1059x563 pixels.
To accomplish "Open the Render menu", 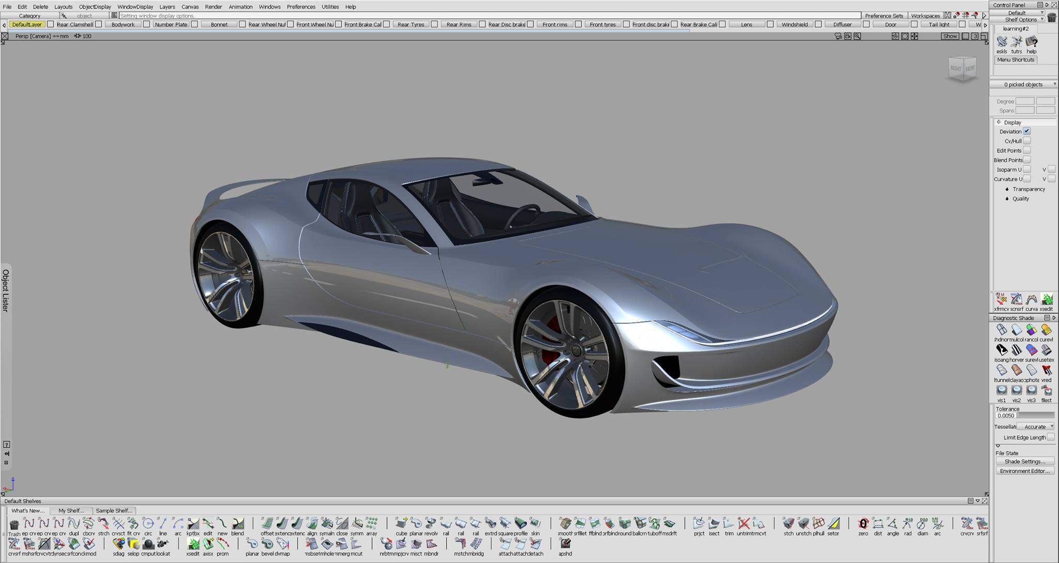I will [x=214, y=7].
